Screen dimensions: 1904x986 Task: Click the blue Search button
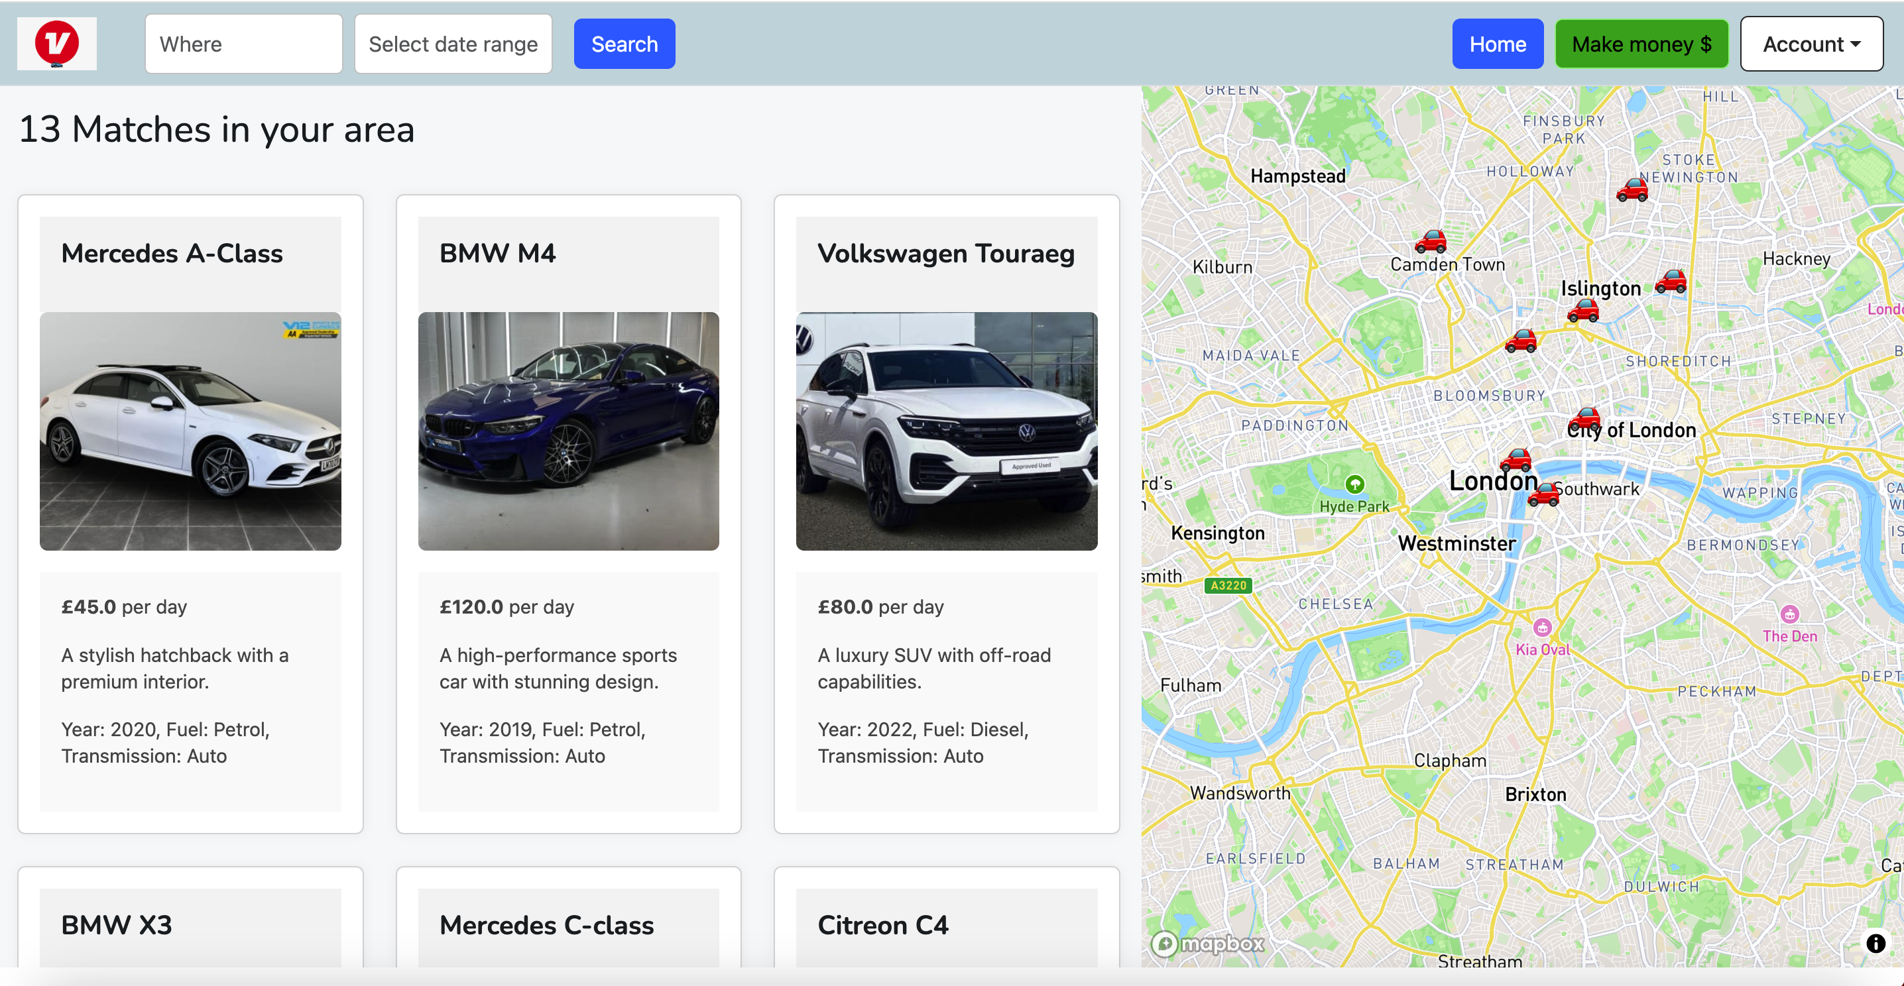624,44
